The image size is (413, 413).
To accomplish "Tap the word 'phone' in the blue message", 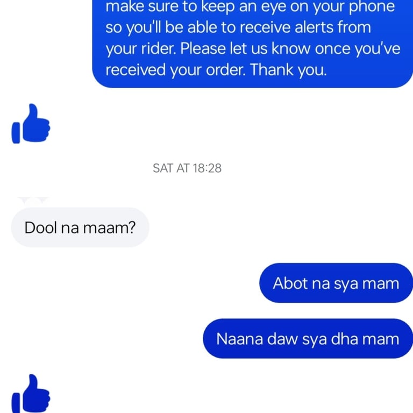I will pyautogui.click(x=372, y=7).
